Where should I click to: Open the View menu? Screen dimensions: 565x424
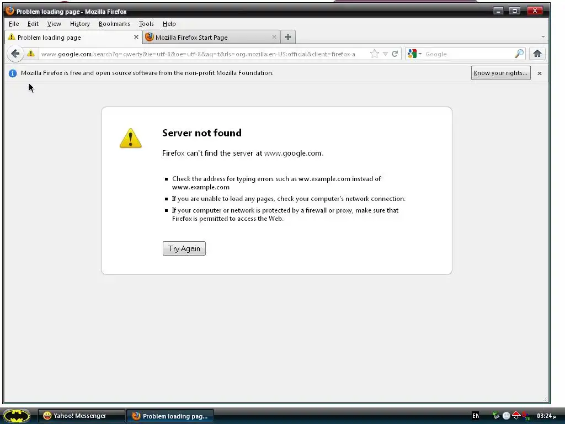click(x=54, y=24)
